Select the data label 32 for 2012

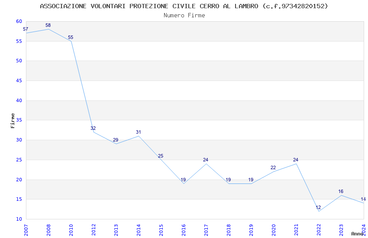tap(93, 128)
